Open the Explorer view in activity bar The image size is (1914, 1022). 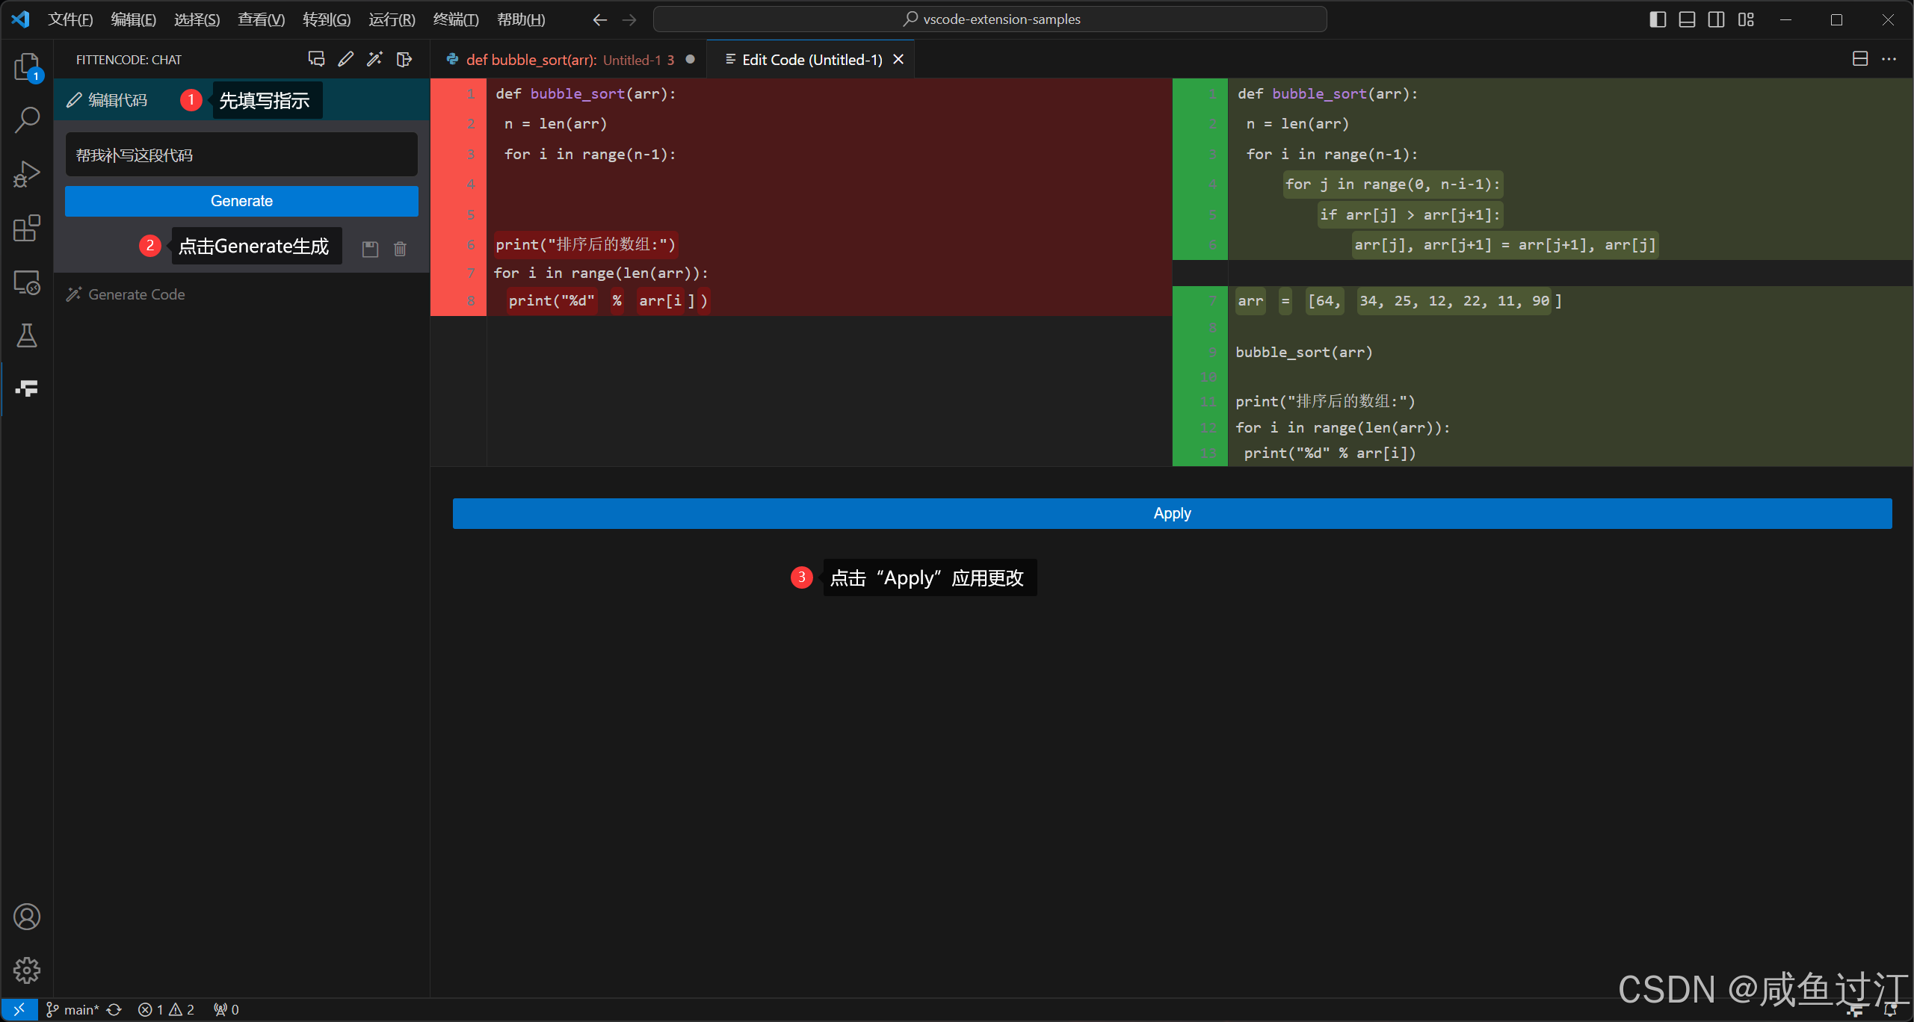(27, 66)
